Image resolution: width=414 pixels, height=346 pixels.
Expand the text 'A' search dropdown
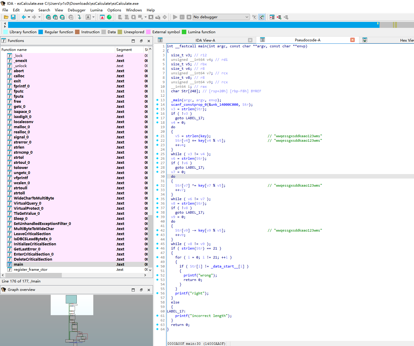93,17
